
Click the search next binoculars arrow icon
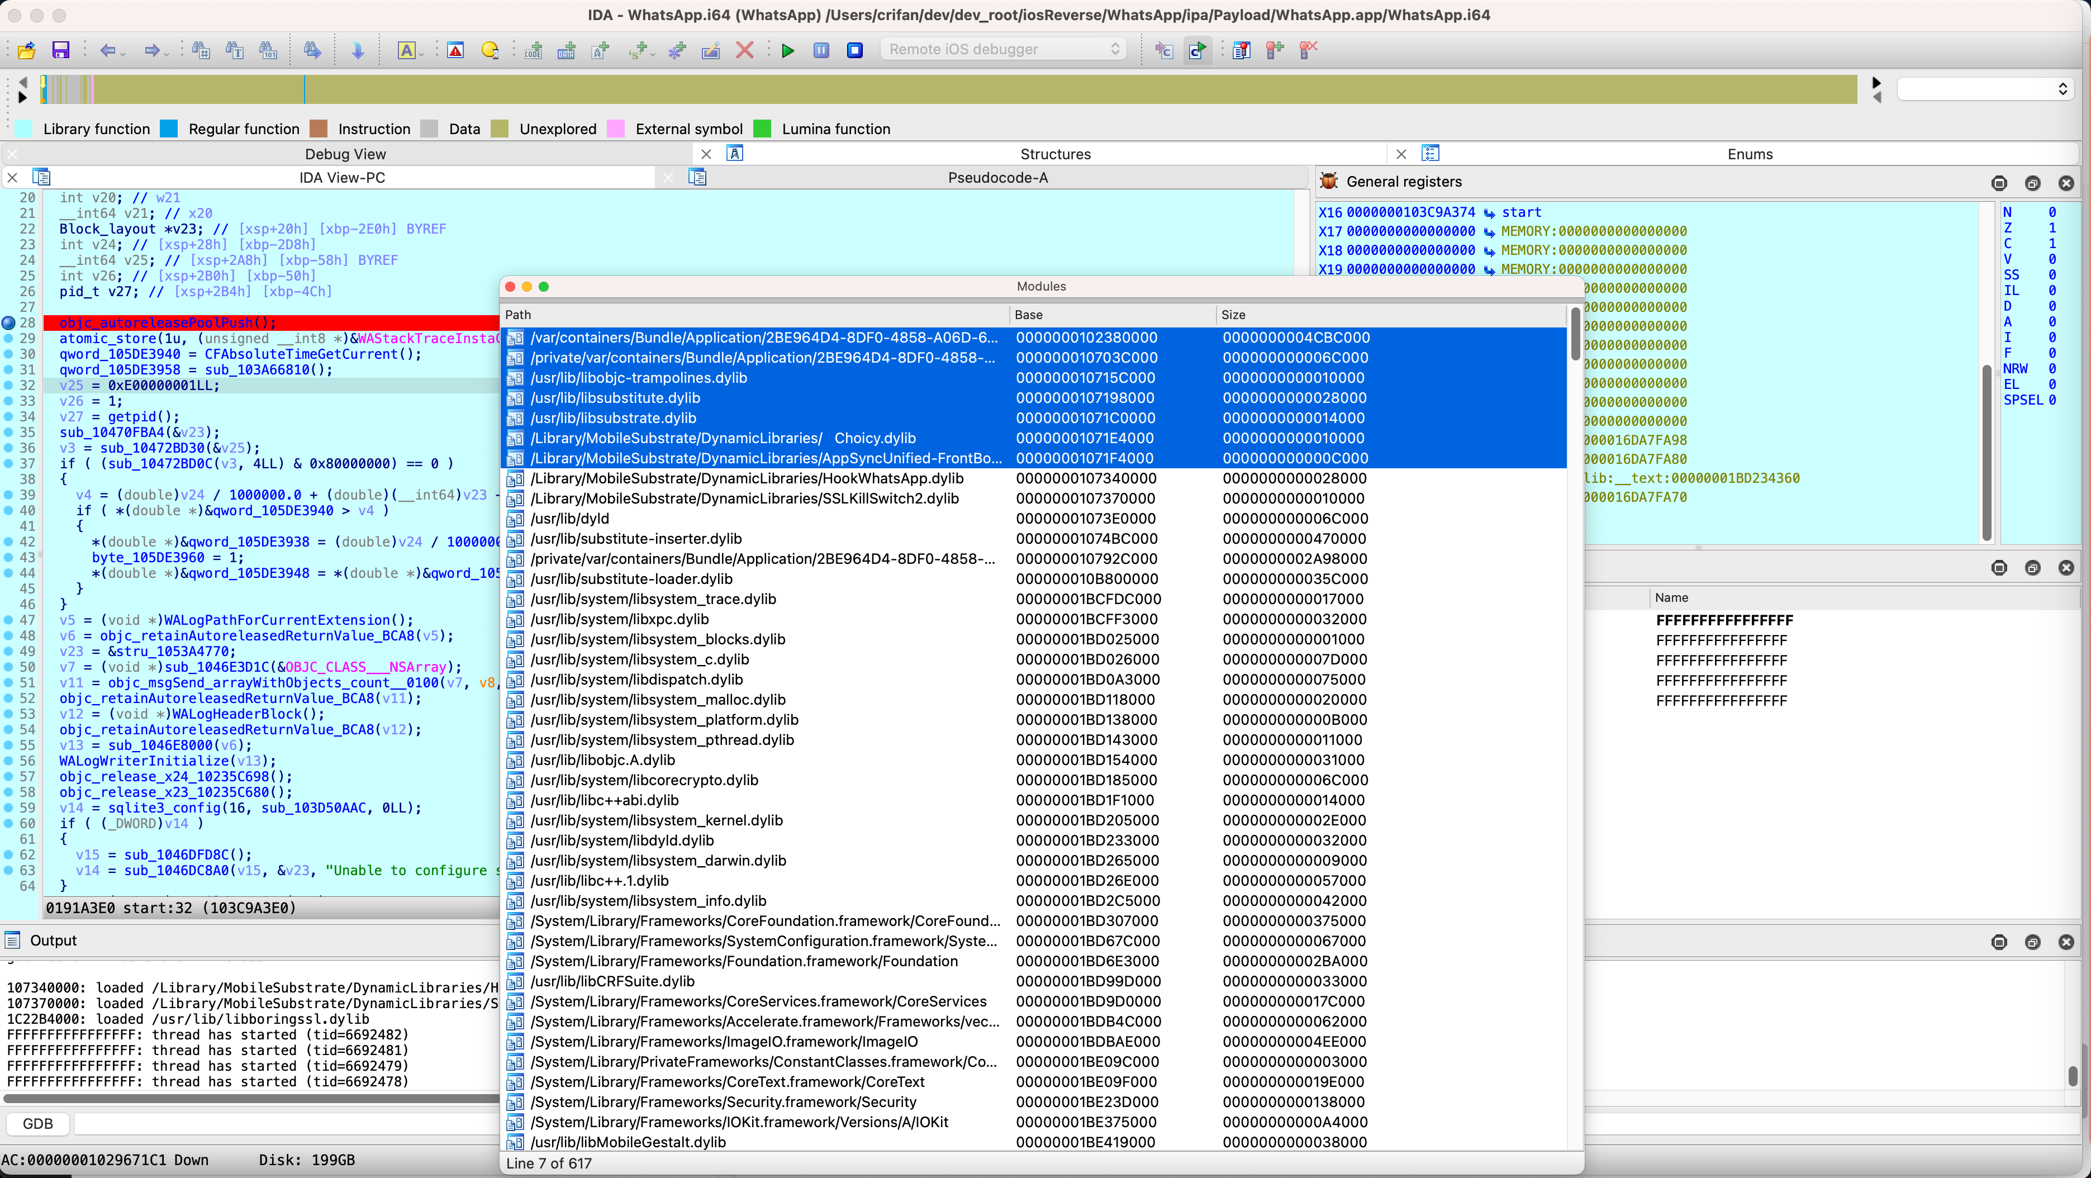[x=312, y=50]
